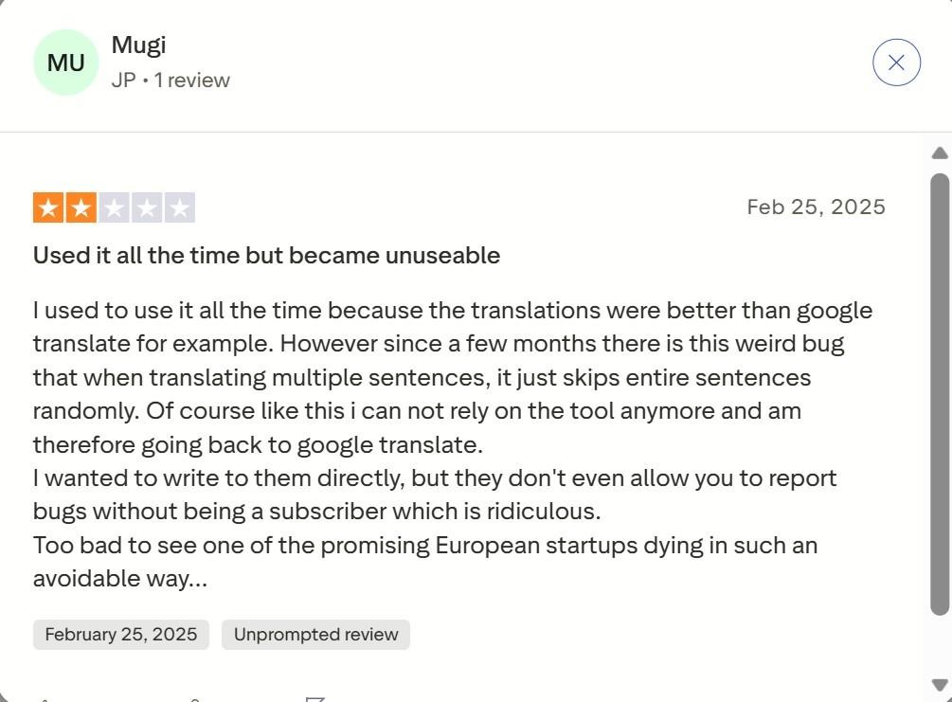
Task: Close the review detail dialog
Action: coord(895,62)
